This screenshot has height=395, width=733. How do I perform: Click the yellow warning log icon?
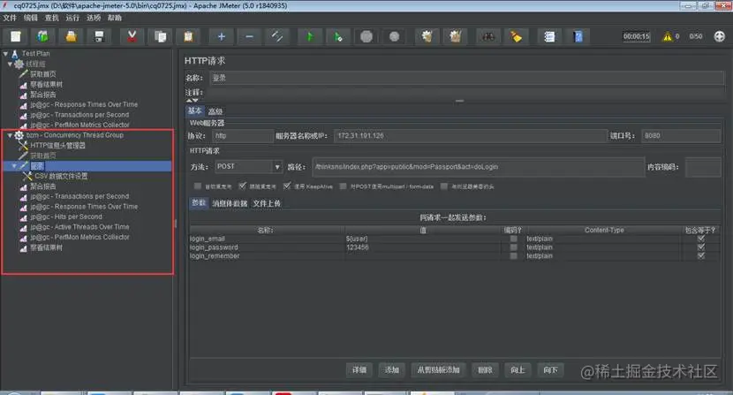pos(667,36)
